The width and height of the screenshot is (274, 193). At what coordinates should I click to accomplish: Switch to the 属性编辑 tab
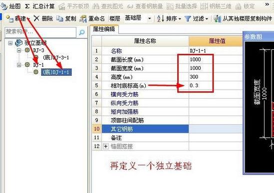coord(104,29)
